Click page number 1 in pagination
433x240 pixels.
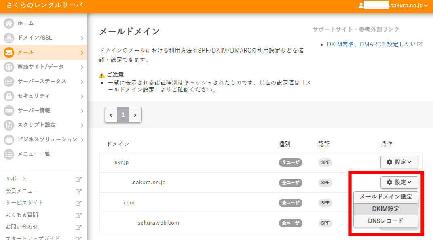point(123,115)
